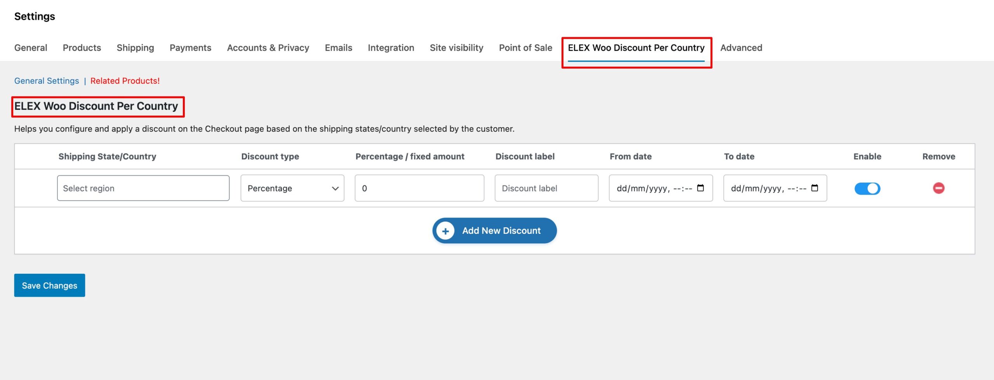Viewport: 994px width, 380px height.
Task: Open the Payments tab
Action: pyautogui.click(x=190, y=48)
